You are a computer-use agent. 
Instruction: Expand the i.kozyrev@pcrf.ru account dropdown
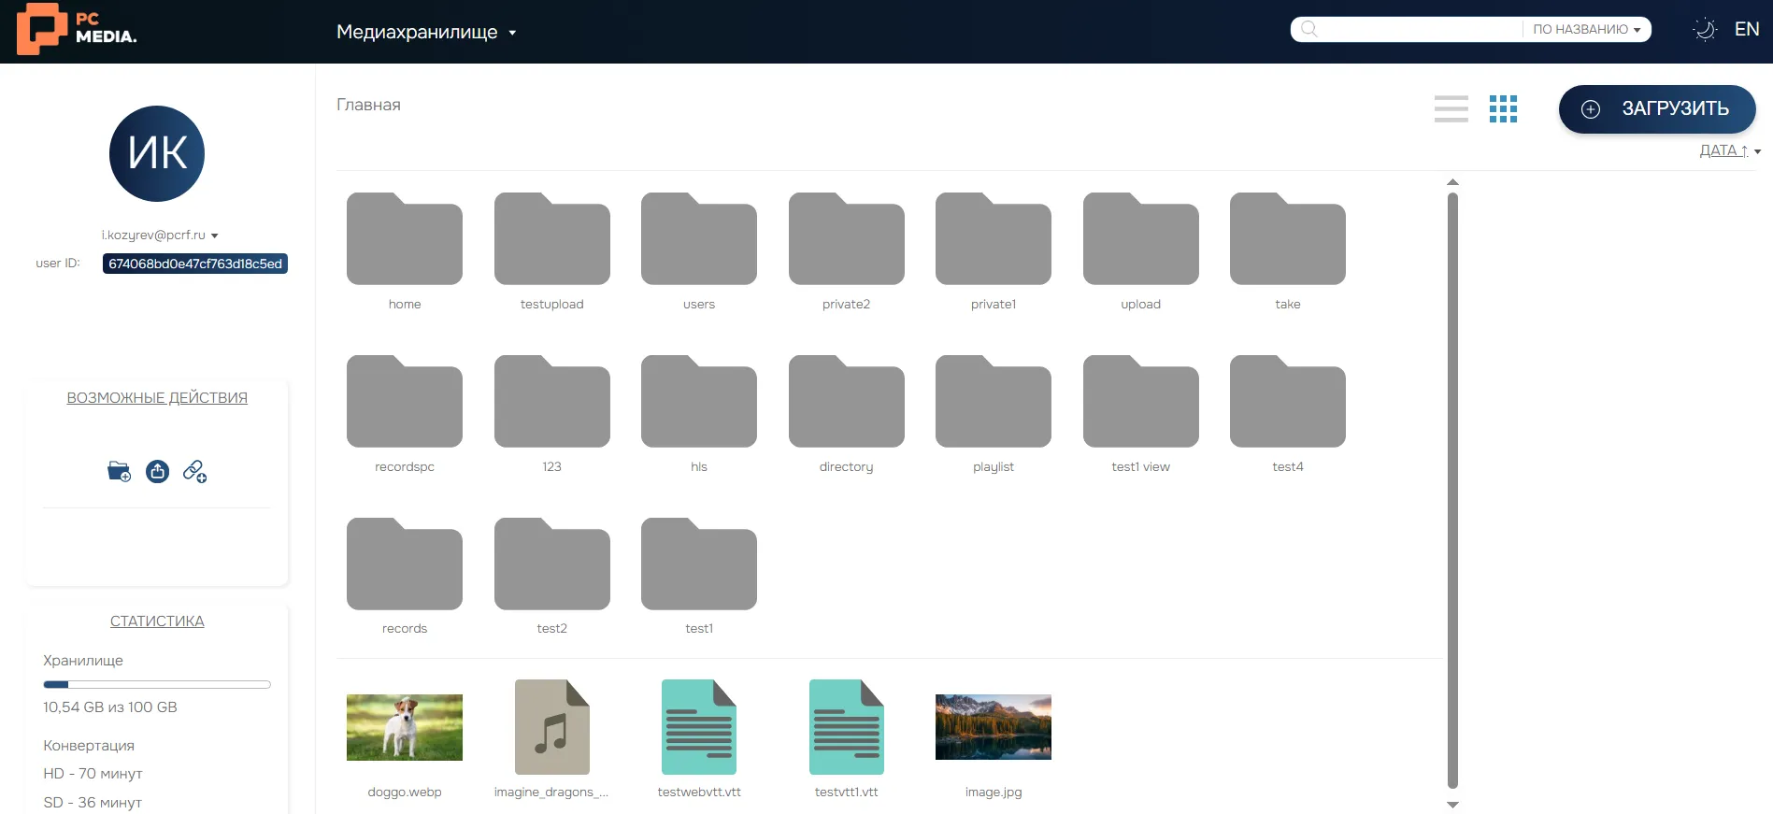pos(160,235)
